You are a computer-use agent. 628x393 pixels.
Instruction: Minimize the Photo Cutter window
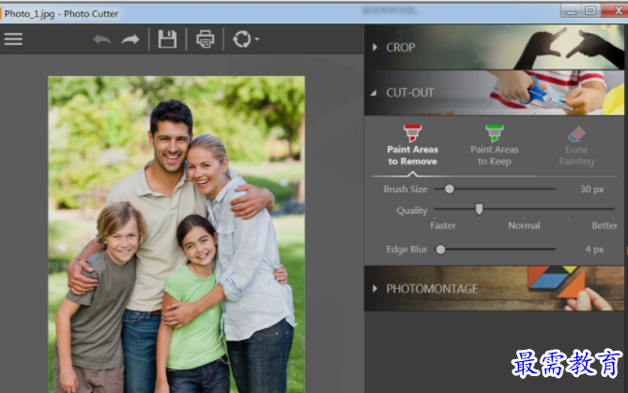coord(571,11)
